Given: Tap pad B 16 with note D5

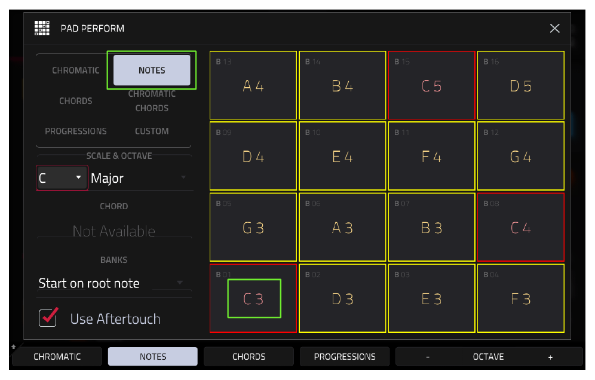Looking at the screenshot, I should tap(521, 85).
